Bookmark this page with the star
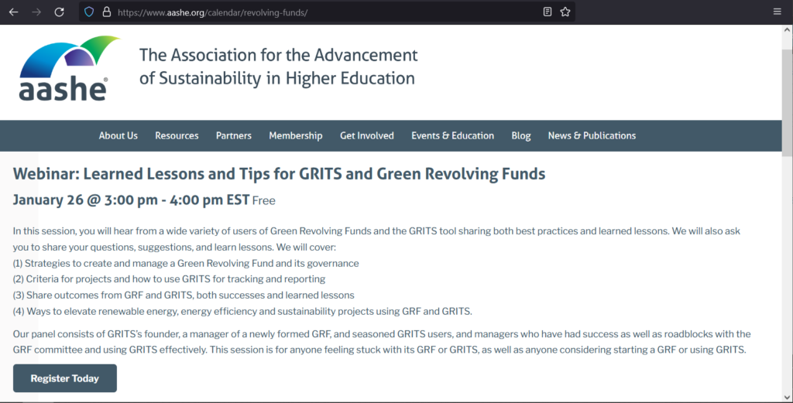 (565, 12)
